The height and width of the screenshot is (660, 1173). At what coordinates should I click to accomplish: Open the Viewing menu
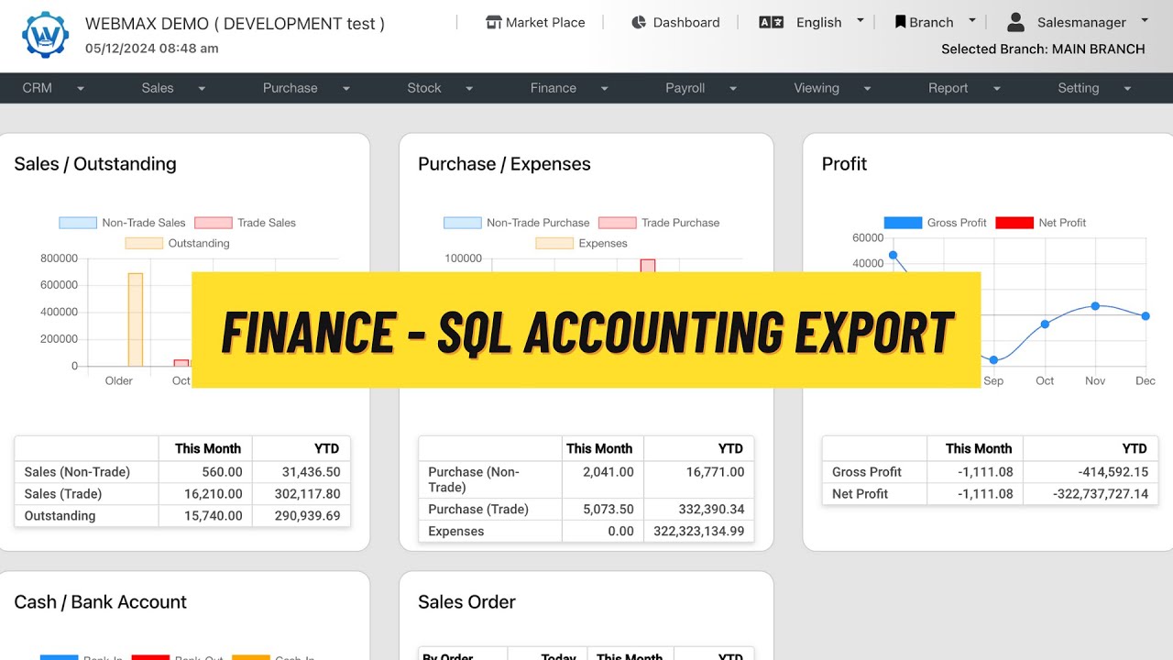(x=832, y=88)
